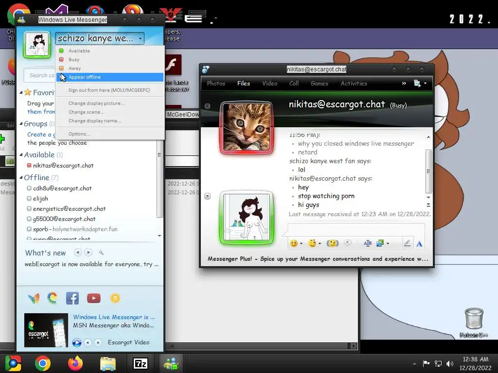This screenshot has height=373, width=498.
Task: Open the emoticon smiley picker
Action: coord(296,243)
